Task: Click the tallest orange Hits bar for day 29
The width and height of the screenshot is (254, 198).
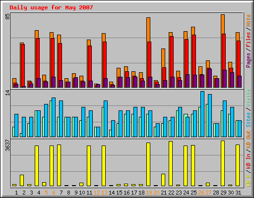Action: click(223, 24)
